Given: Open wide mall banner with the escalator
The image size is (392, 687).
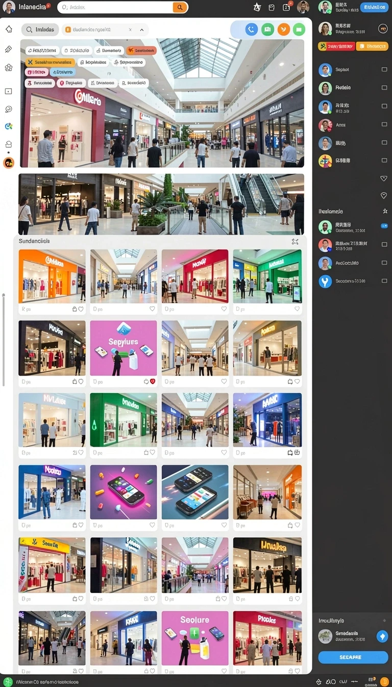Looking at the screenshot, I should [161, 204].
